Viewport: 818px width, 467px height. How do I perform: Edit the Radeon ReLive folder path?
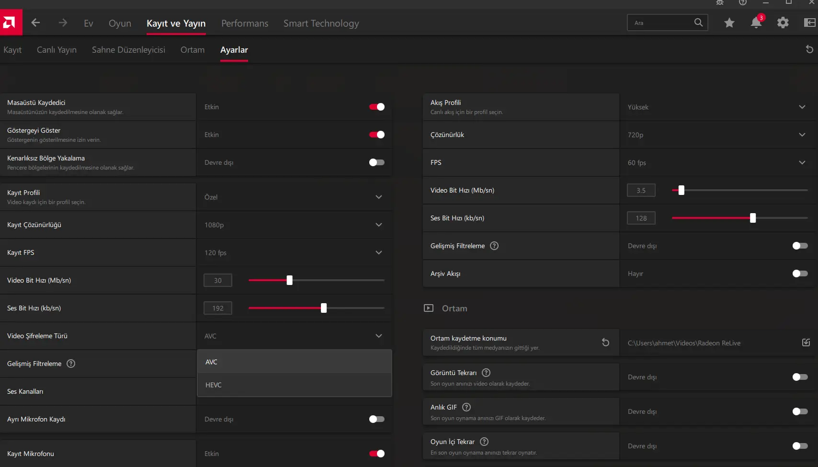[806, 342]
